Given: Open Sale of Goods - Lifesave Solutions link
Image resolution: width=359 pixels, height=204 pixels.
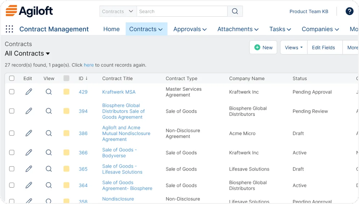Looking at the screenshot, I should [x=122, y=169].
